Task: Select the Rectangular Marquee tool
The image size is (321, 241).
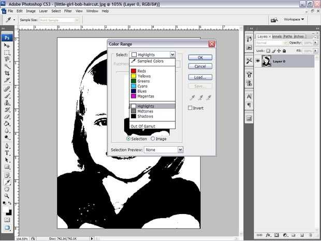Action: click(7, 52)
